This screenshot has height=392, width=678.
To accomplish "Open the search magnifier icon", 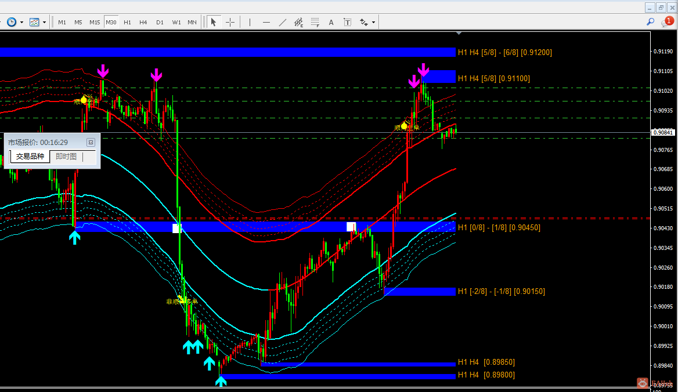I will 650,22.
